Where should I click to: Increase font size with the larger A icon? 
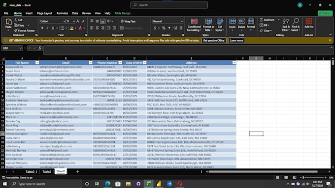point(78,21)
